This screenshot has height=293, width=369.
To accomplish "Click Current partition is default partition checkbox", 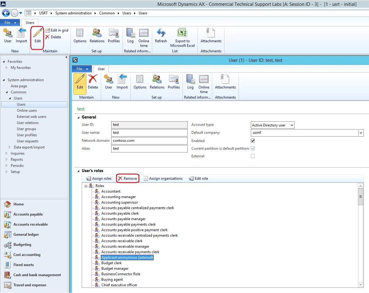I will (253, 148).
